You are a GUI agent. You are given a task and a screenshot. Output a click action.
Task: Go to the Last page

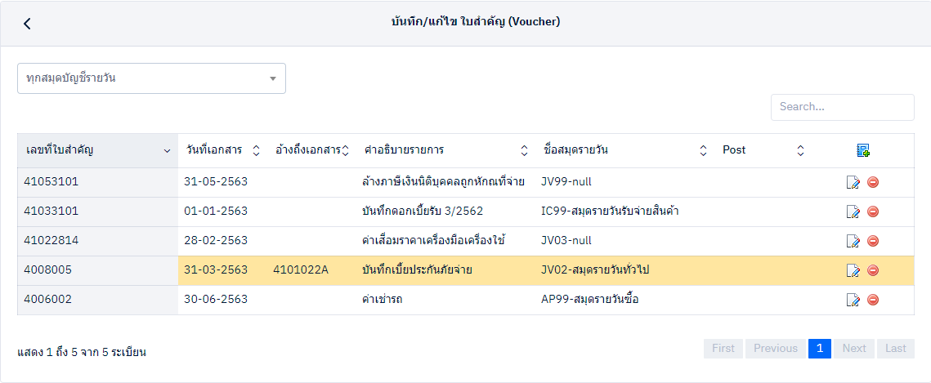pyautogui.click(x=895, y=349)
